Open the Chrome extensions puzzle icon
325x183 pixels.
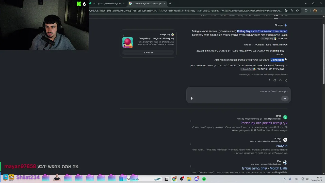[306, 11]
